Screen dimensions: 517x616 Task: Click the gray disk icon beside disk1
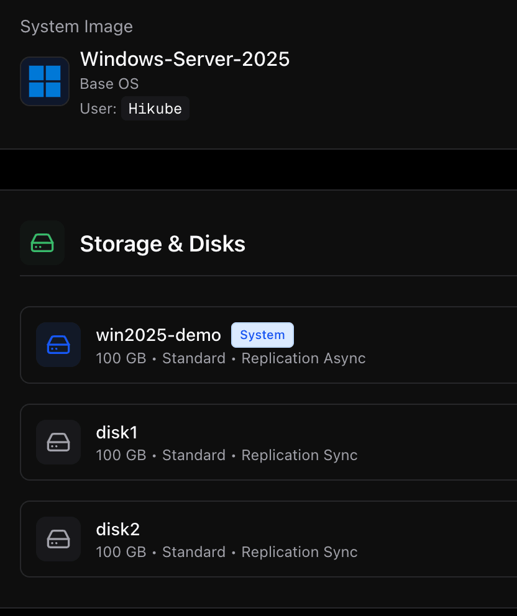pyautogui.click(x=58, y=442)
